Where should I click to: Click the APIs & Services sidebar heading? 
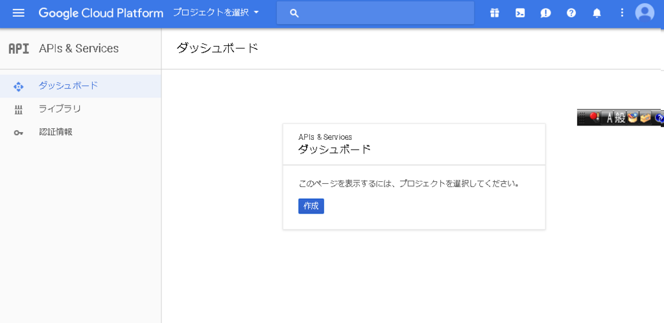pyautogui.click(x=78, y=49)
